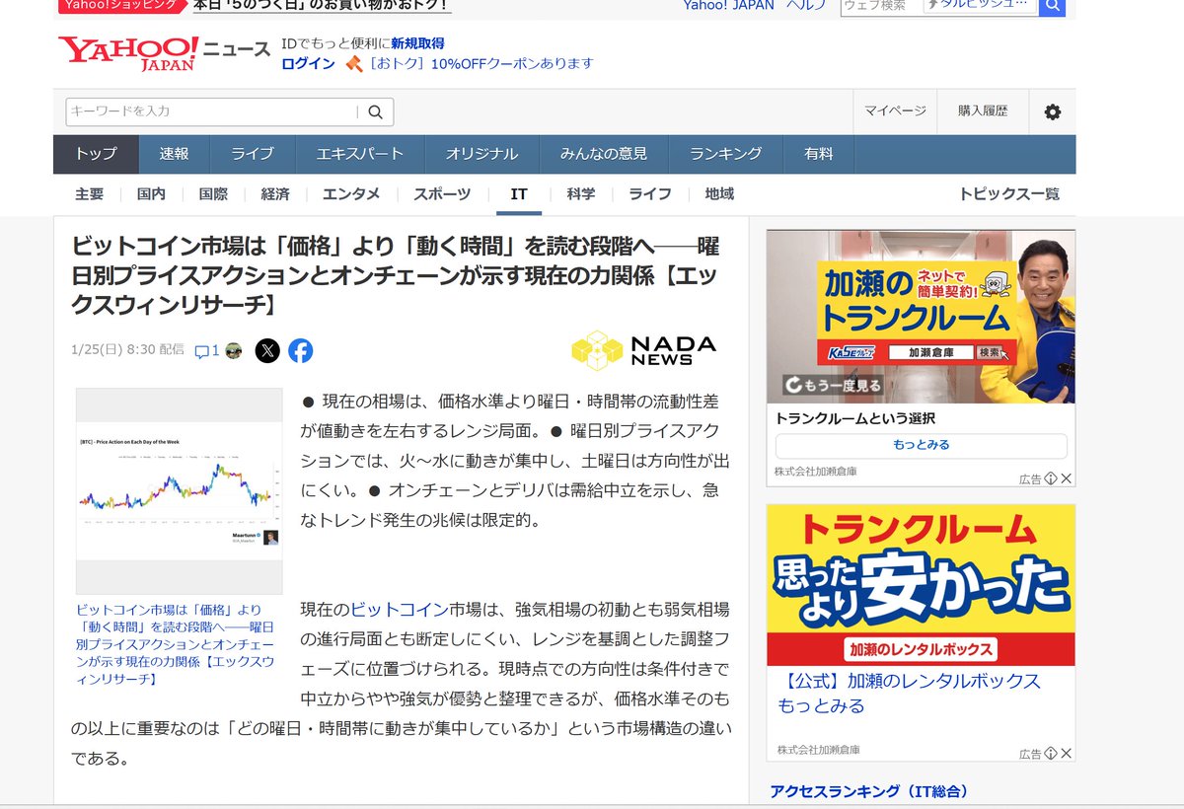1184x809 pixels.
Task: Open トピックス一覧 link
Action: click(x=1009, y=194)
